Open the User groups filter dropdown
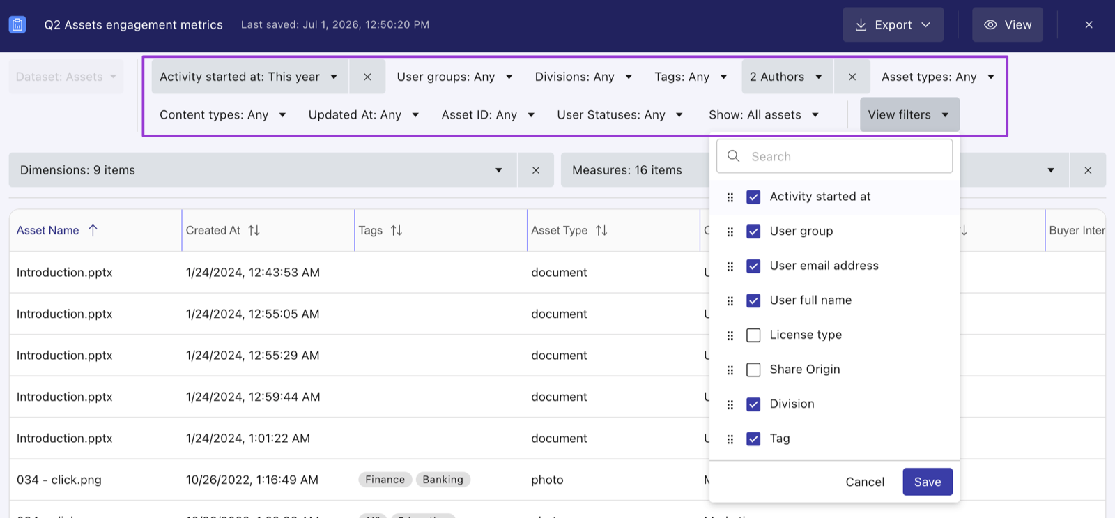The height and width of the screenshot is (518, 1115). [x=455, y=77]
